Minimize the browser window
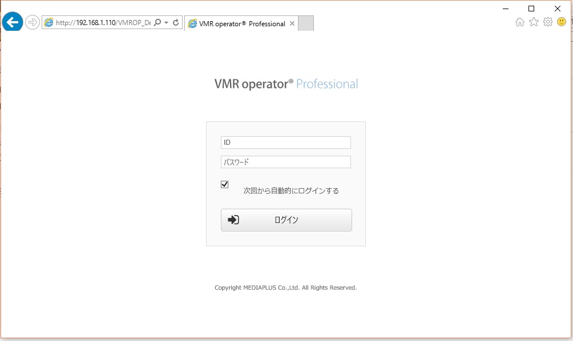Image resolution: width=573 pixels, height=341 pixels. 506,9
